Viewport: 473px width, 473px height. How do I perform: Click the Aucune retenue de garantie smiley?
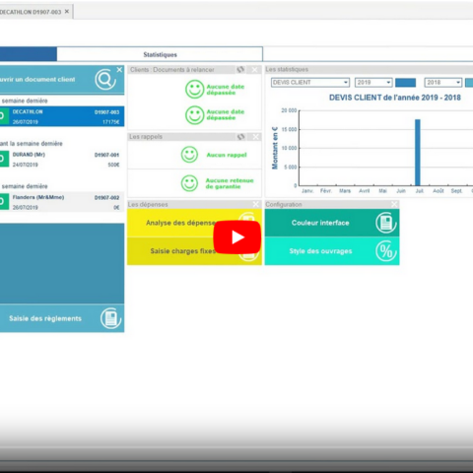click(x=189, y=183)
